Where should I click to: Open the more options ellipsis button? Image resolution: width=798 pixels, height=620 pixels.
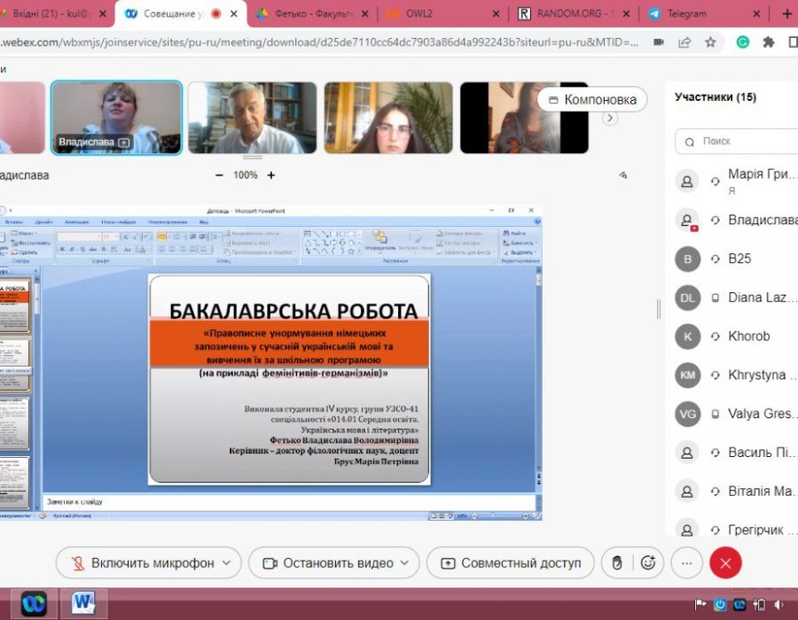pyautogui.click(x=686, y=562)
